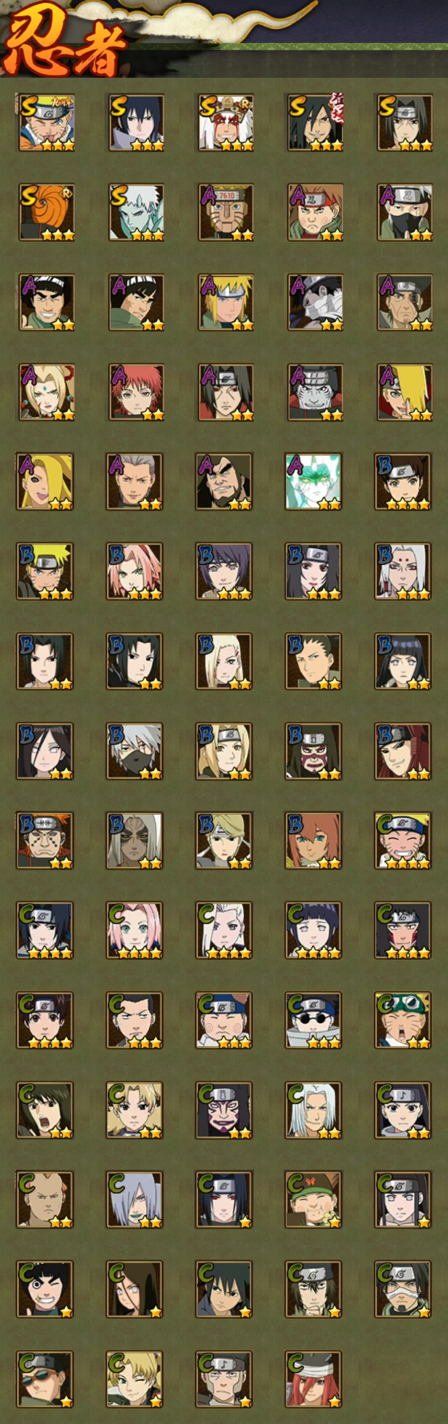This screenshot has width=448, height=1424.
Task: Select B-rank Kimimaro with red forehead dots
Action: click(x=403, y=571)
